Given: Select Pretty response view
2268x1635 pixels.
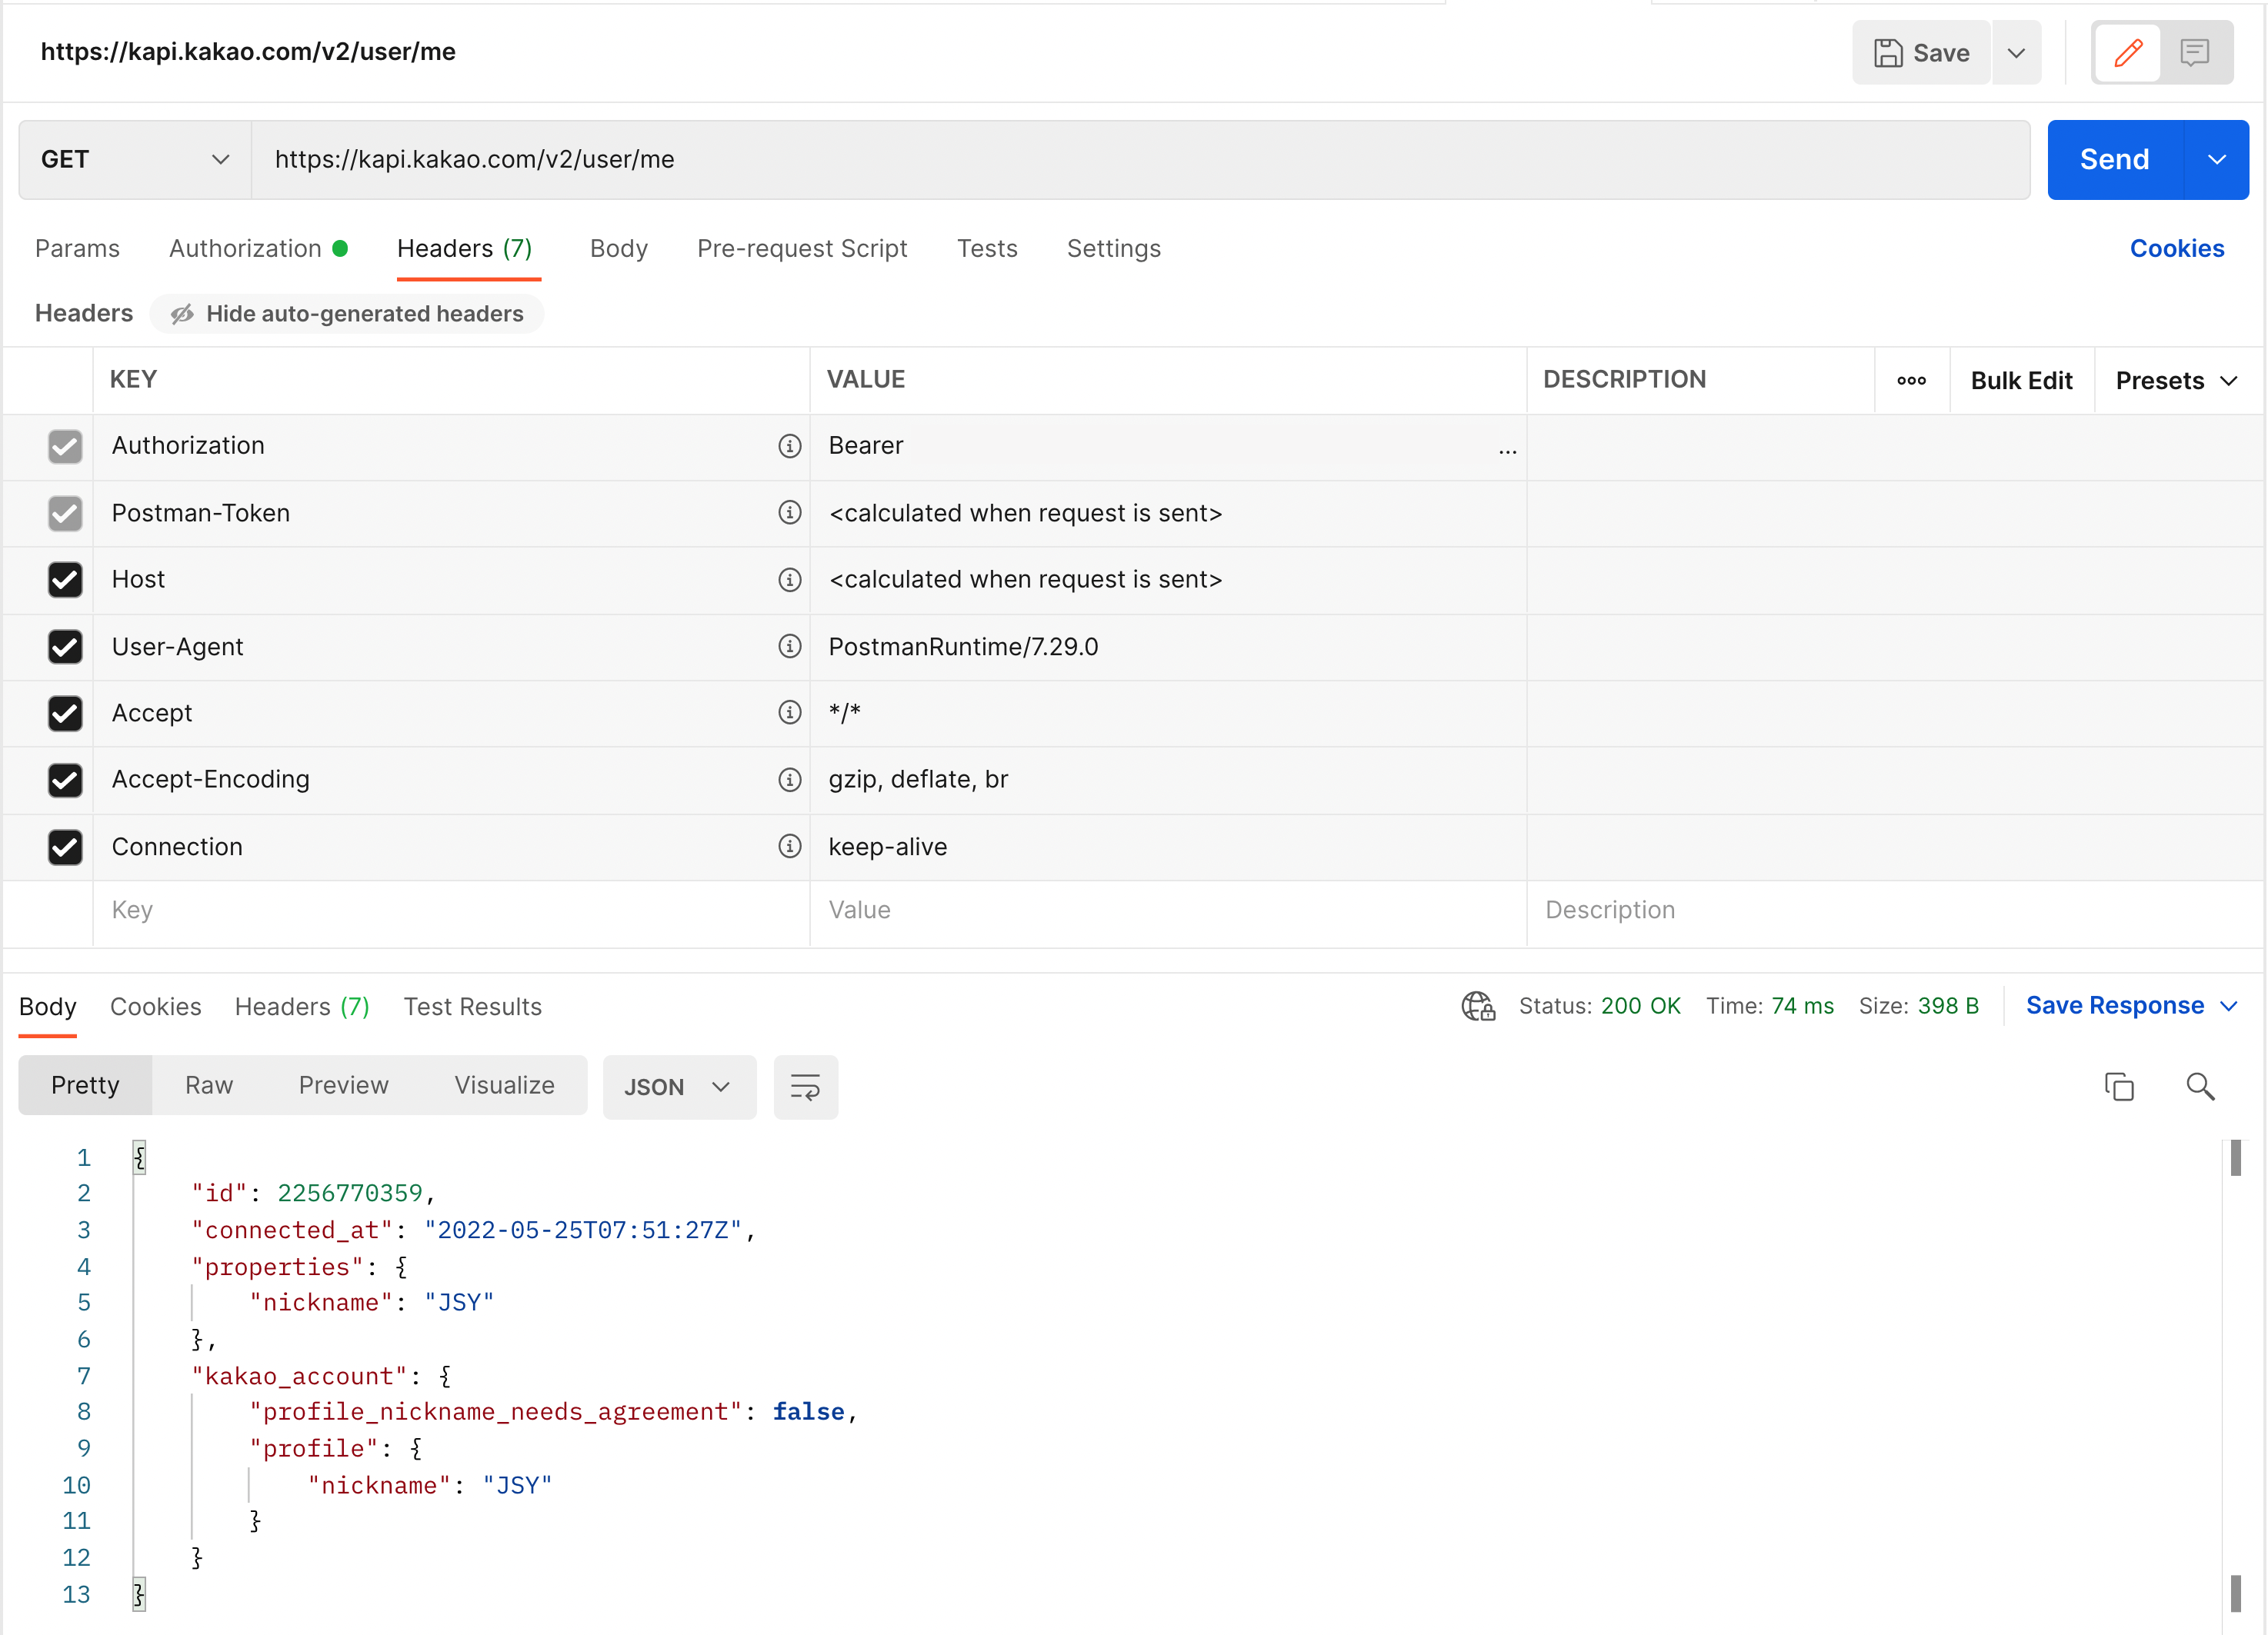Looking at the screenshot, I should pos(85,1085).
